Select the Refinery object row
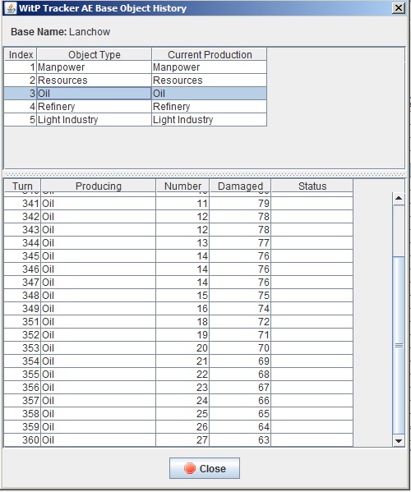 coord(136,107)
